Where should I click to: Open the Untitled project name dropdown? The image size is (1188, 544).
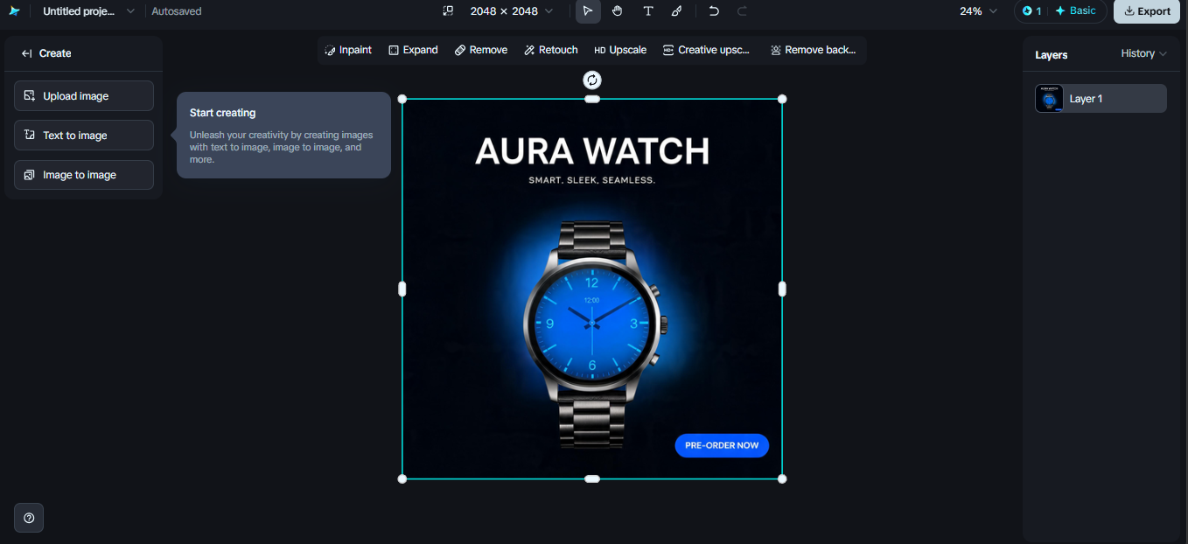tap(88, 11)
